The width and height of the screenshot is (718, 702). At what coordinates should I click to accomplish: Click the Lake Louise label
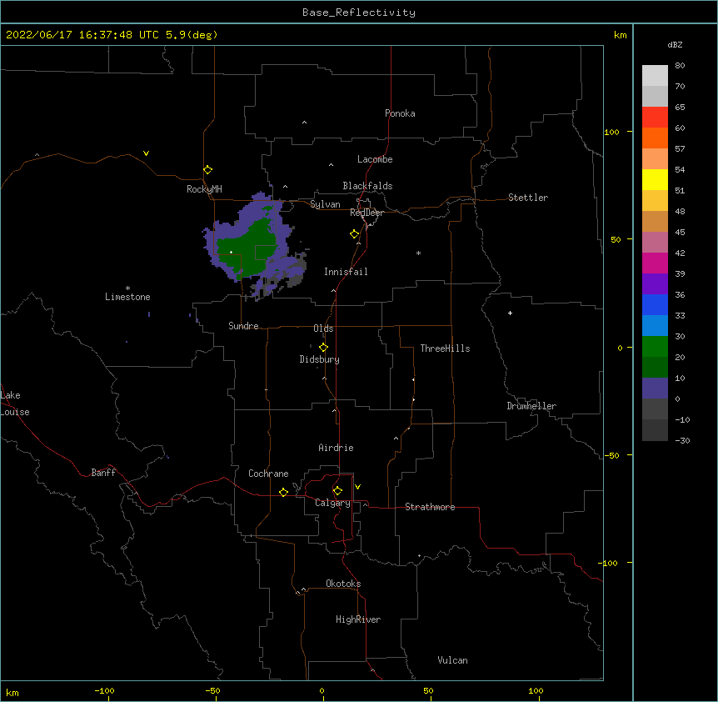point(15,404)
